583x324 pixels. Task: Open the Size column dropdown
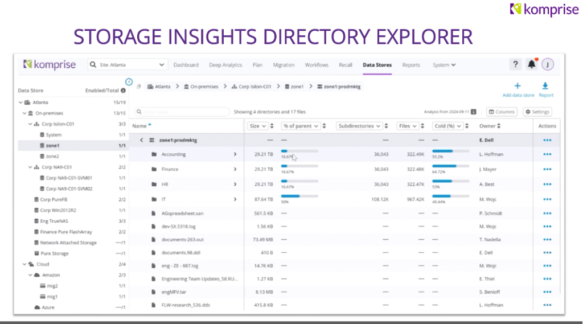click(257, 126)
